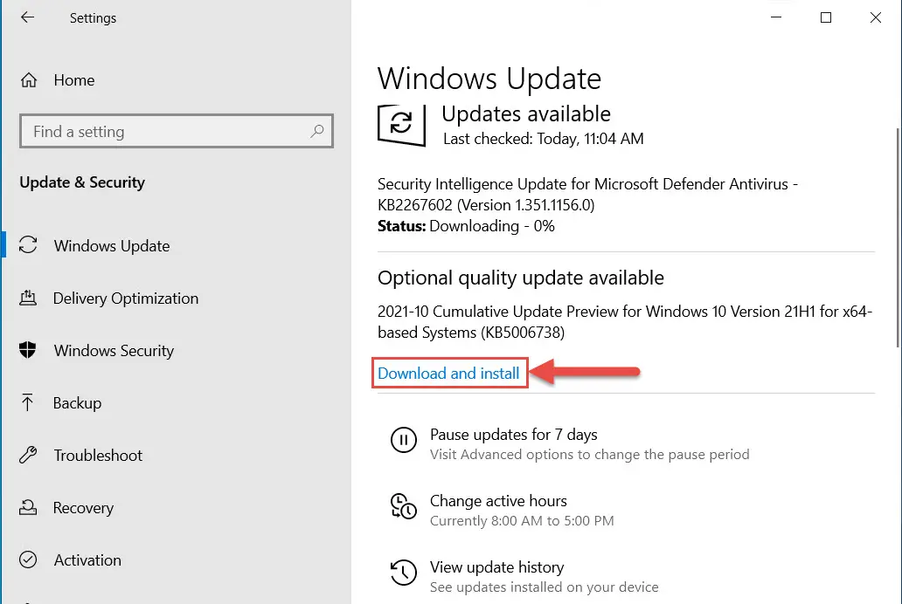Open Change active hours option
Screen dimensions: 902x604
tap(498, 500)
